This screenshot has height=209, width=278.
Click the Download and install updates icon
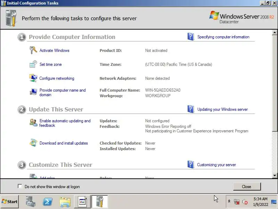[x=33, y=143]
